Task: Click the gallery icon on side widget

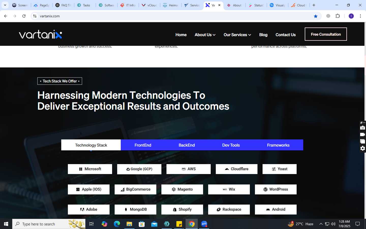Action: tap(362, 141)
